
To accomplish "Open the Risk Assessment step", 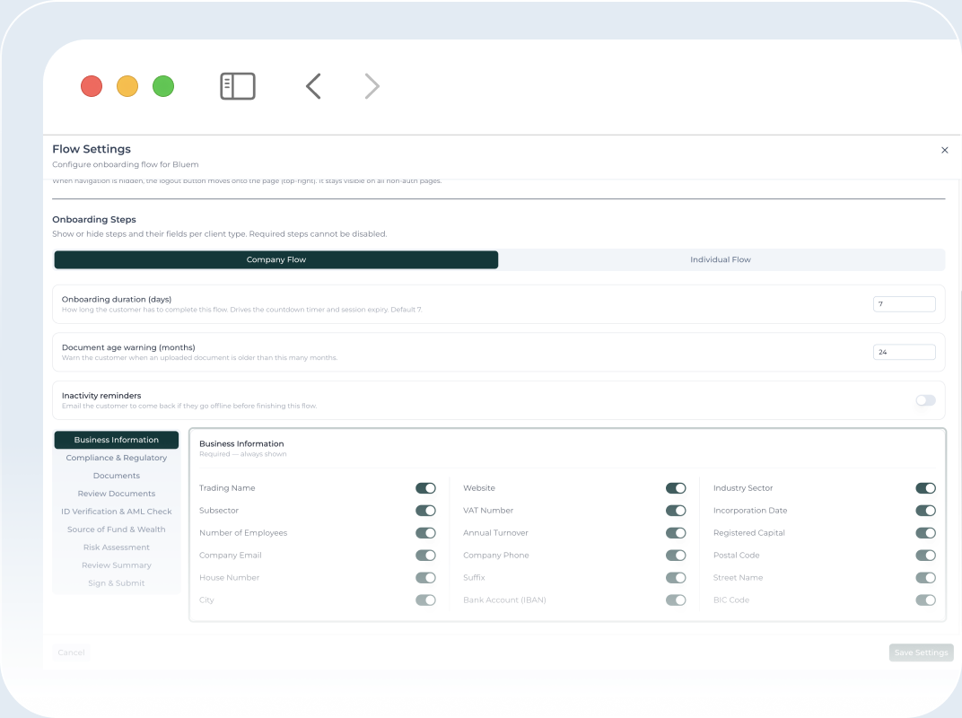I will tap(117, 547).
